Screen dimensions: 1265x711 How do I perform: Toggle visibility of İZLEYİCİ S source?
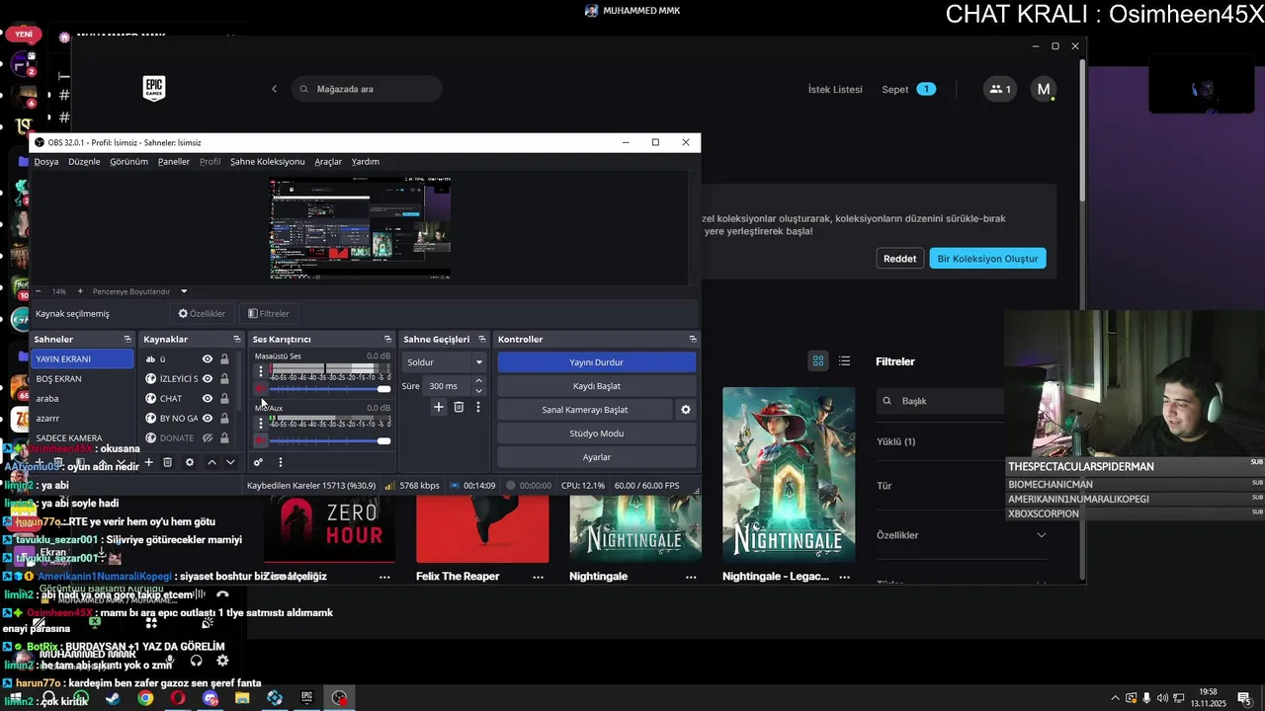pyautogui.click(x=208, y=379)
